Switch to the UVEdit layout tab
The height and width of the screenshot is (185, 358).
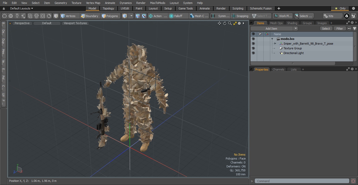(125, 8)
